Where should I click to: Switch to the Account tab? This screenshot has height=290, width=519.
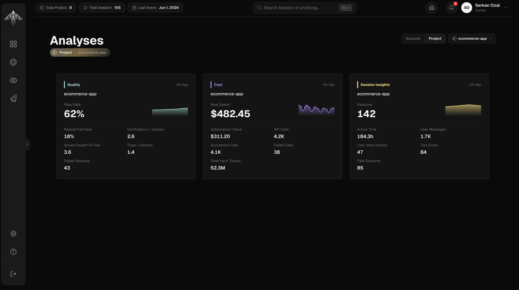[413, 38]
